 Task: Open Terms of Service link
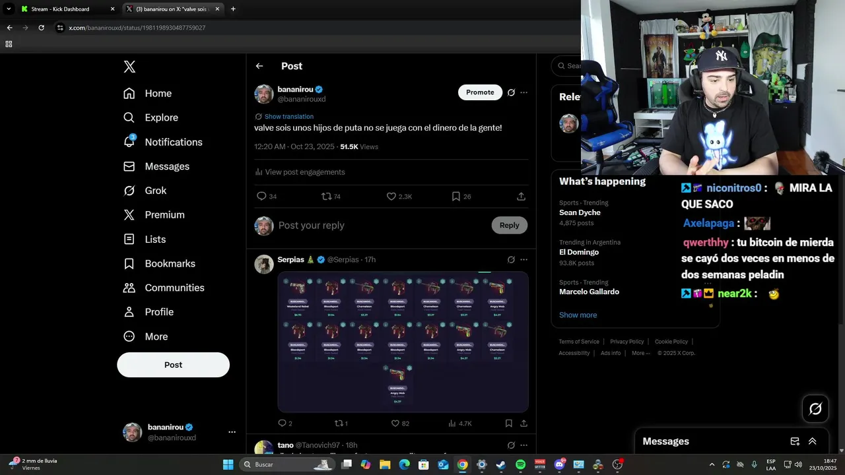[x=579, y=342]
